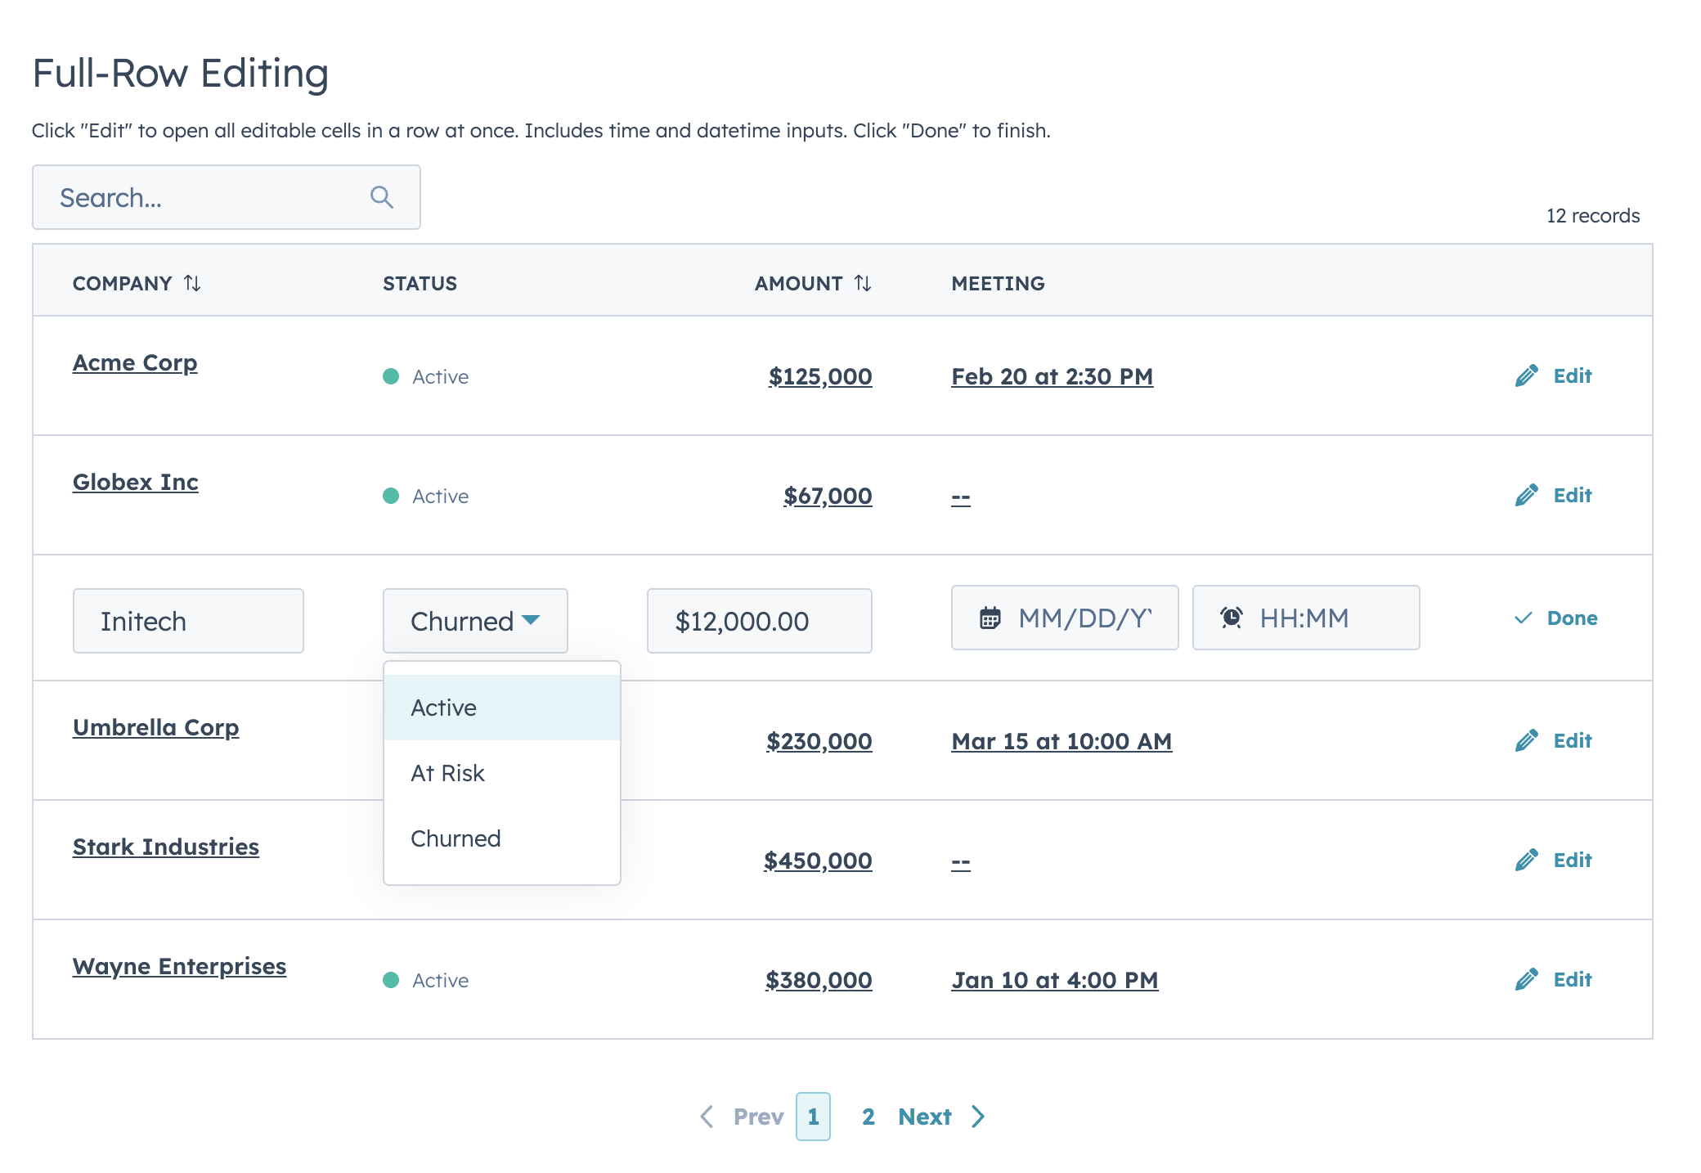Click the Prev left chevron arrow

[707, 1117]
